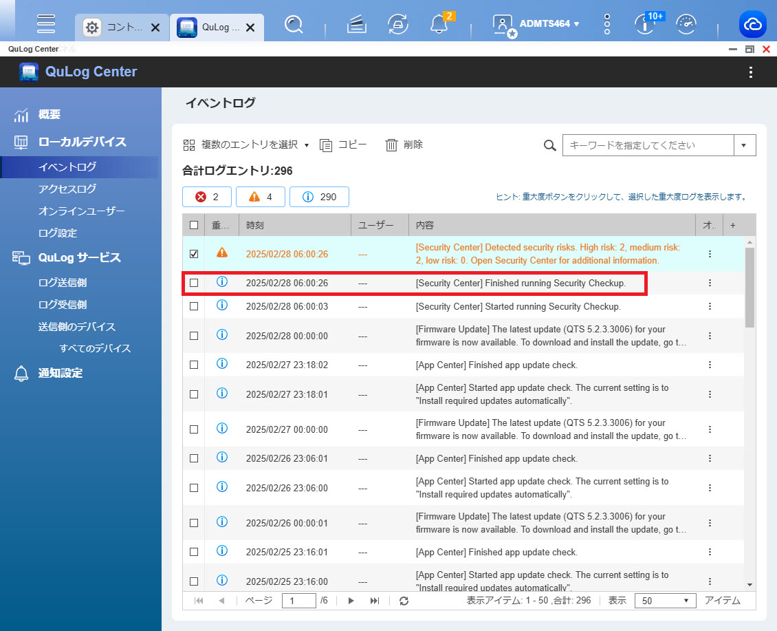Open 概要 overview in the sidebar
This screenshot has height=631, width=777.
49,115
